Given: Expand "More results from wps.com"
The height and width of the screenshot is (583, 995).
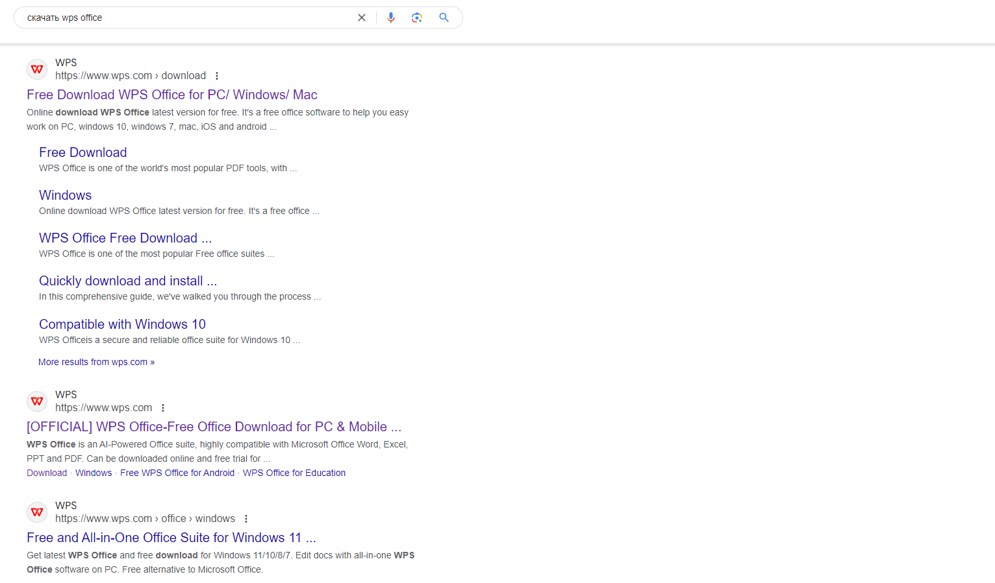Looking at the screenshot, I should point(96,362).
